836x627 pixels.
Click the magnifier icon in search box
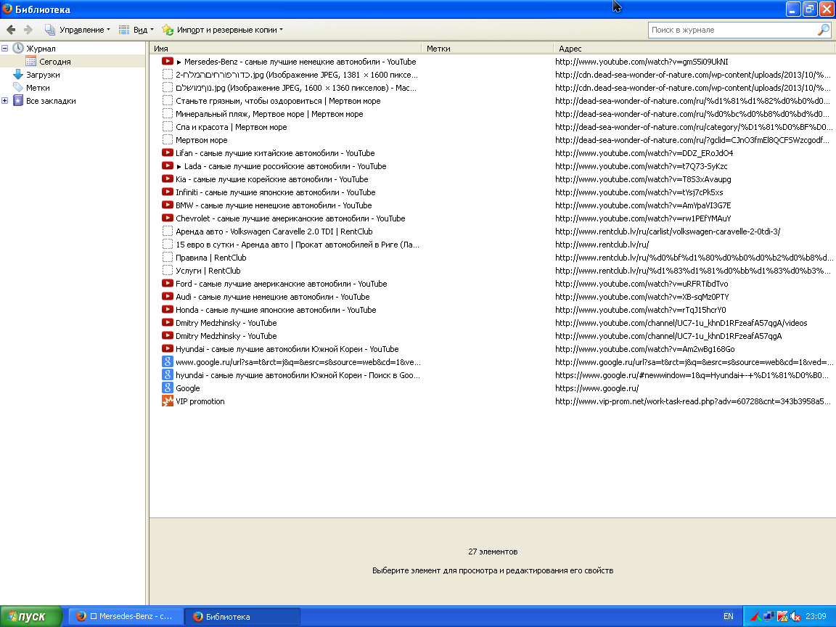click(x=823, y=30)
